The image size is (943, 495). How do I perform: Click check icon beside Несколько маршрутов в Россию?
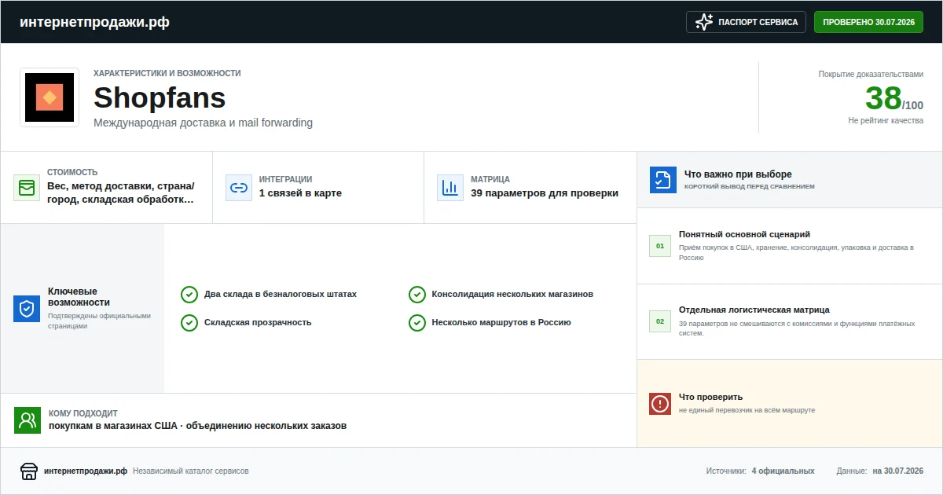(417, 323)
